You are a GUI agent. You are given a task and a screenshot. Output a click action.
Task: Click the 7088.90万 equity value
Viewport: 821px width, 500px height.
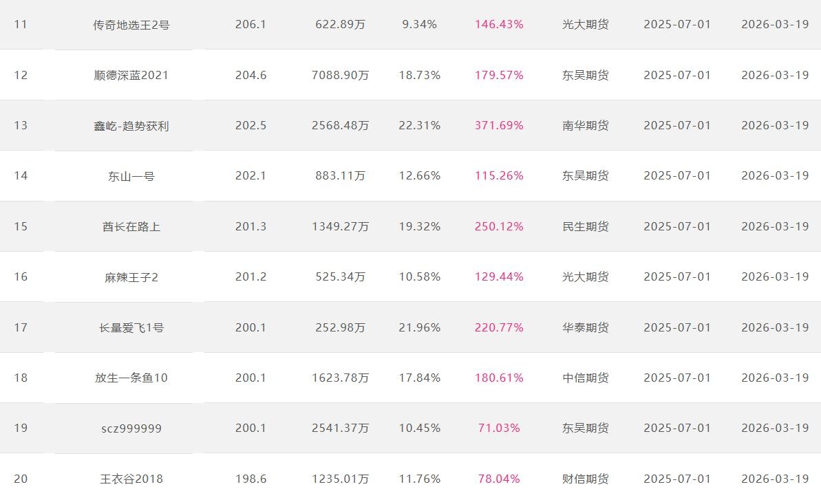tap(340, 75)
